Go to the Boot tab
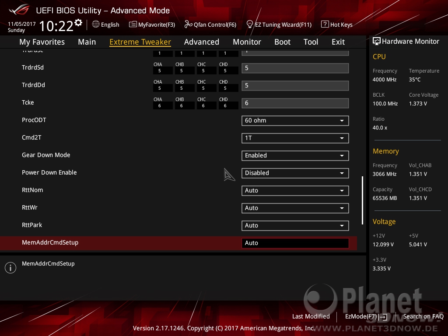 click(282, 42)
